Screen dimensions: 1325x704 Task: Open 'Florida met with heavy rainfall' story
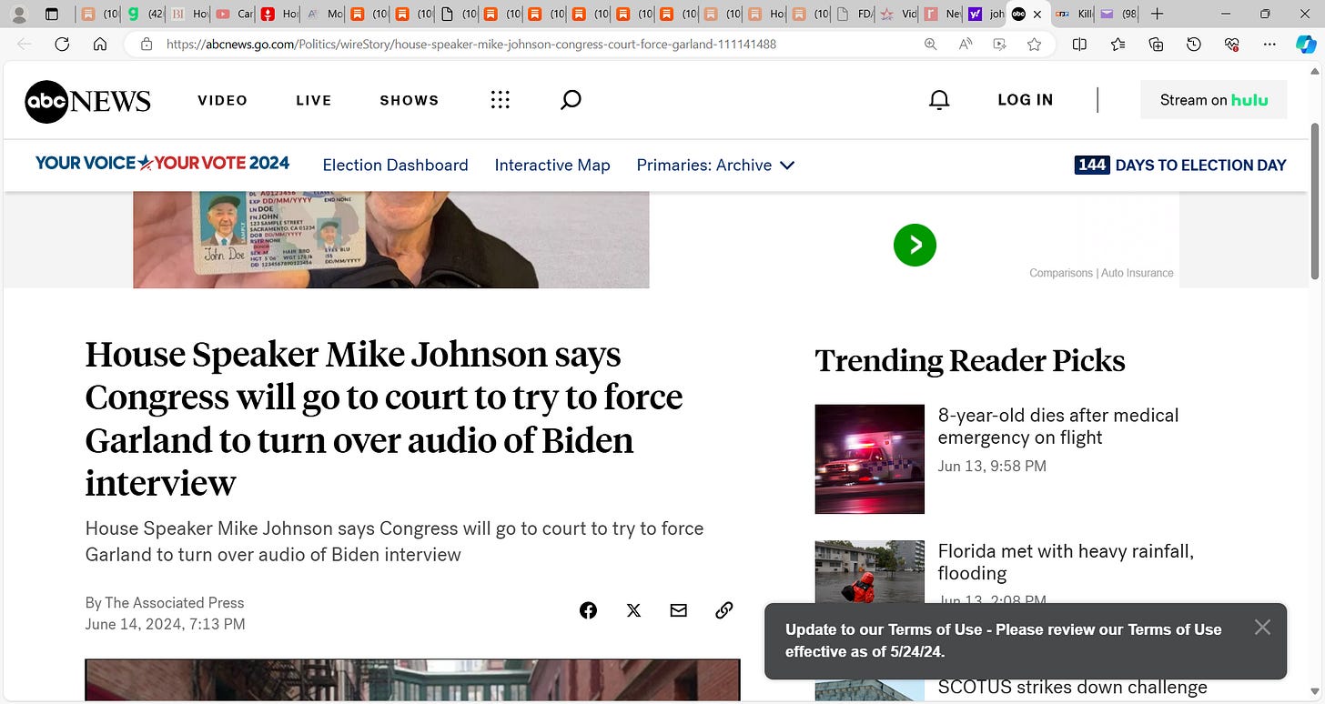click(1066, 562)
